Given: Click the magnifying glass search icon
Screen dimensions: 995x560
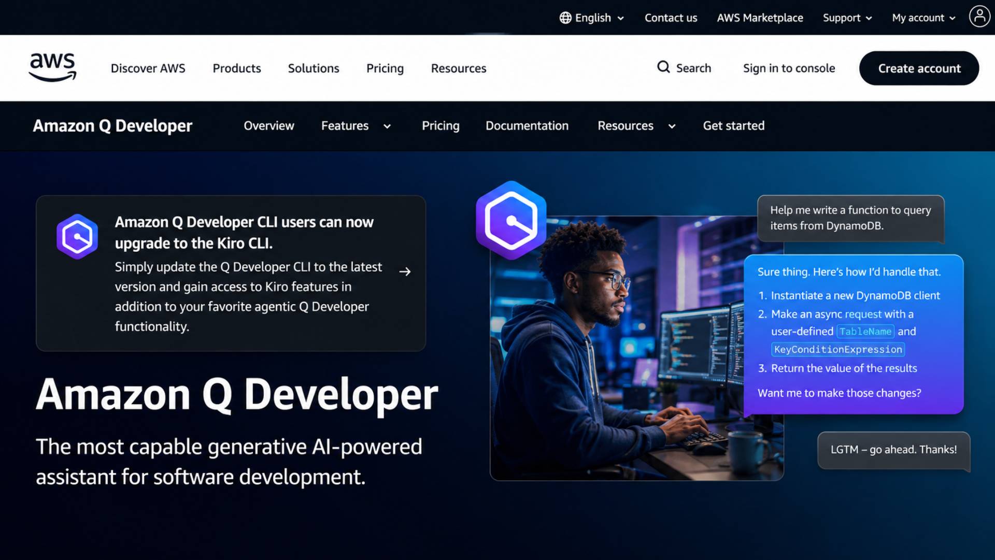Looking at the screenshot, I should click(x=663, y=67).
